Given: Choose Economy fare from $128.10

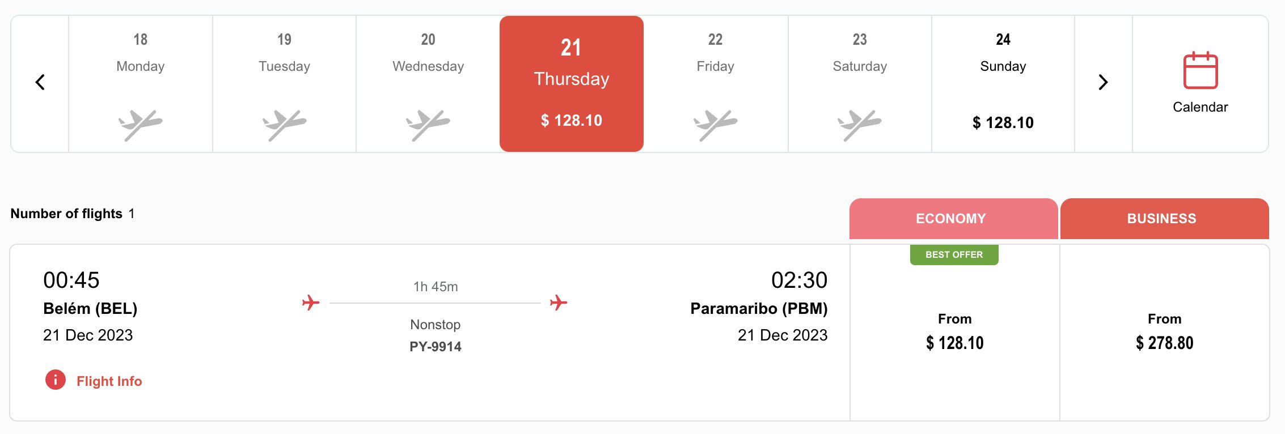Looking at the screenshot, I should click(x=955, y=333).
